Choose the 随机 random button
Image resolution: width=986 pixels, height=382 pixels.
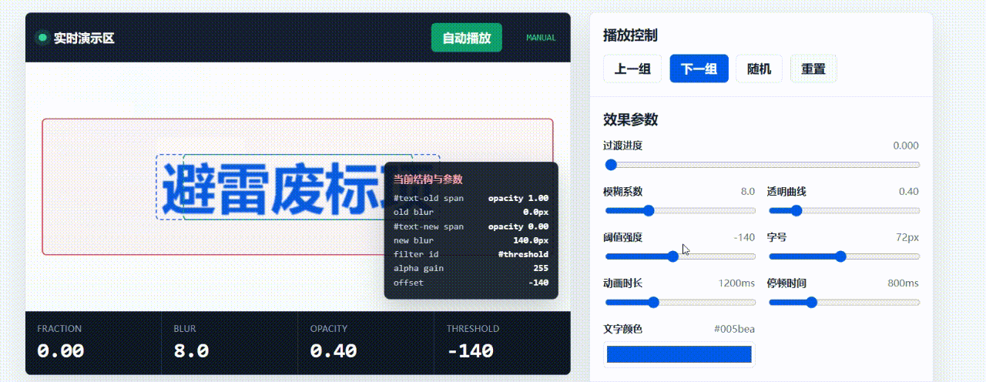point(759,69)
